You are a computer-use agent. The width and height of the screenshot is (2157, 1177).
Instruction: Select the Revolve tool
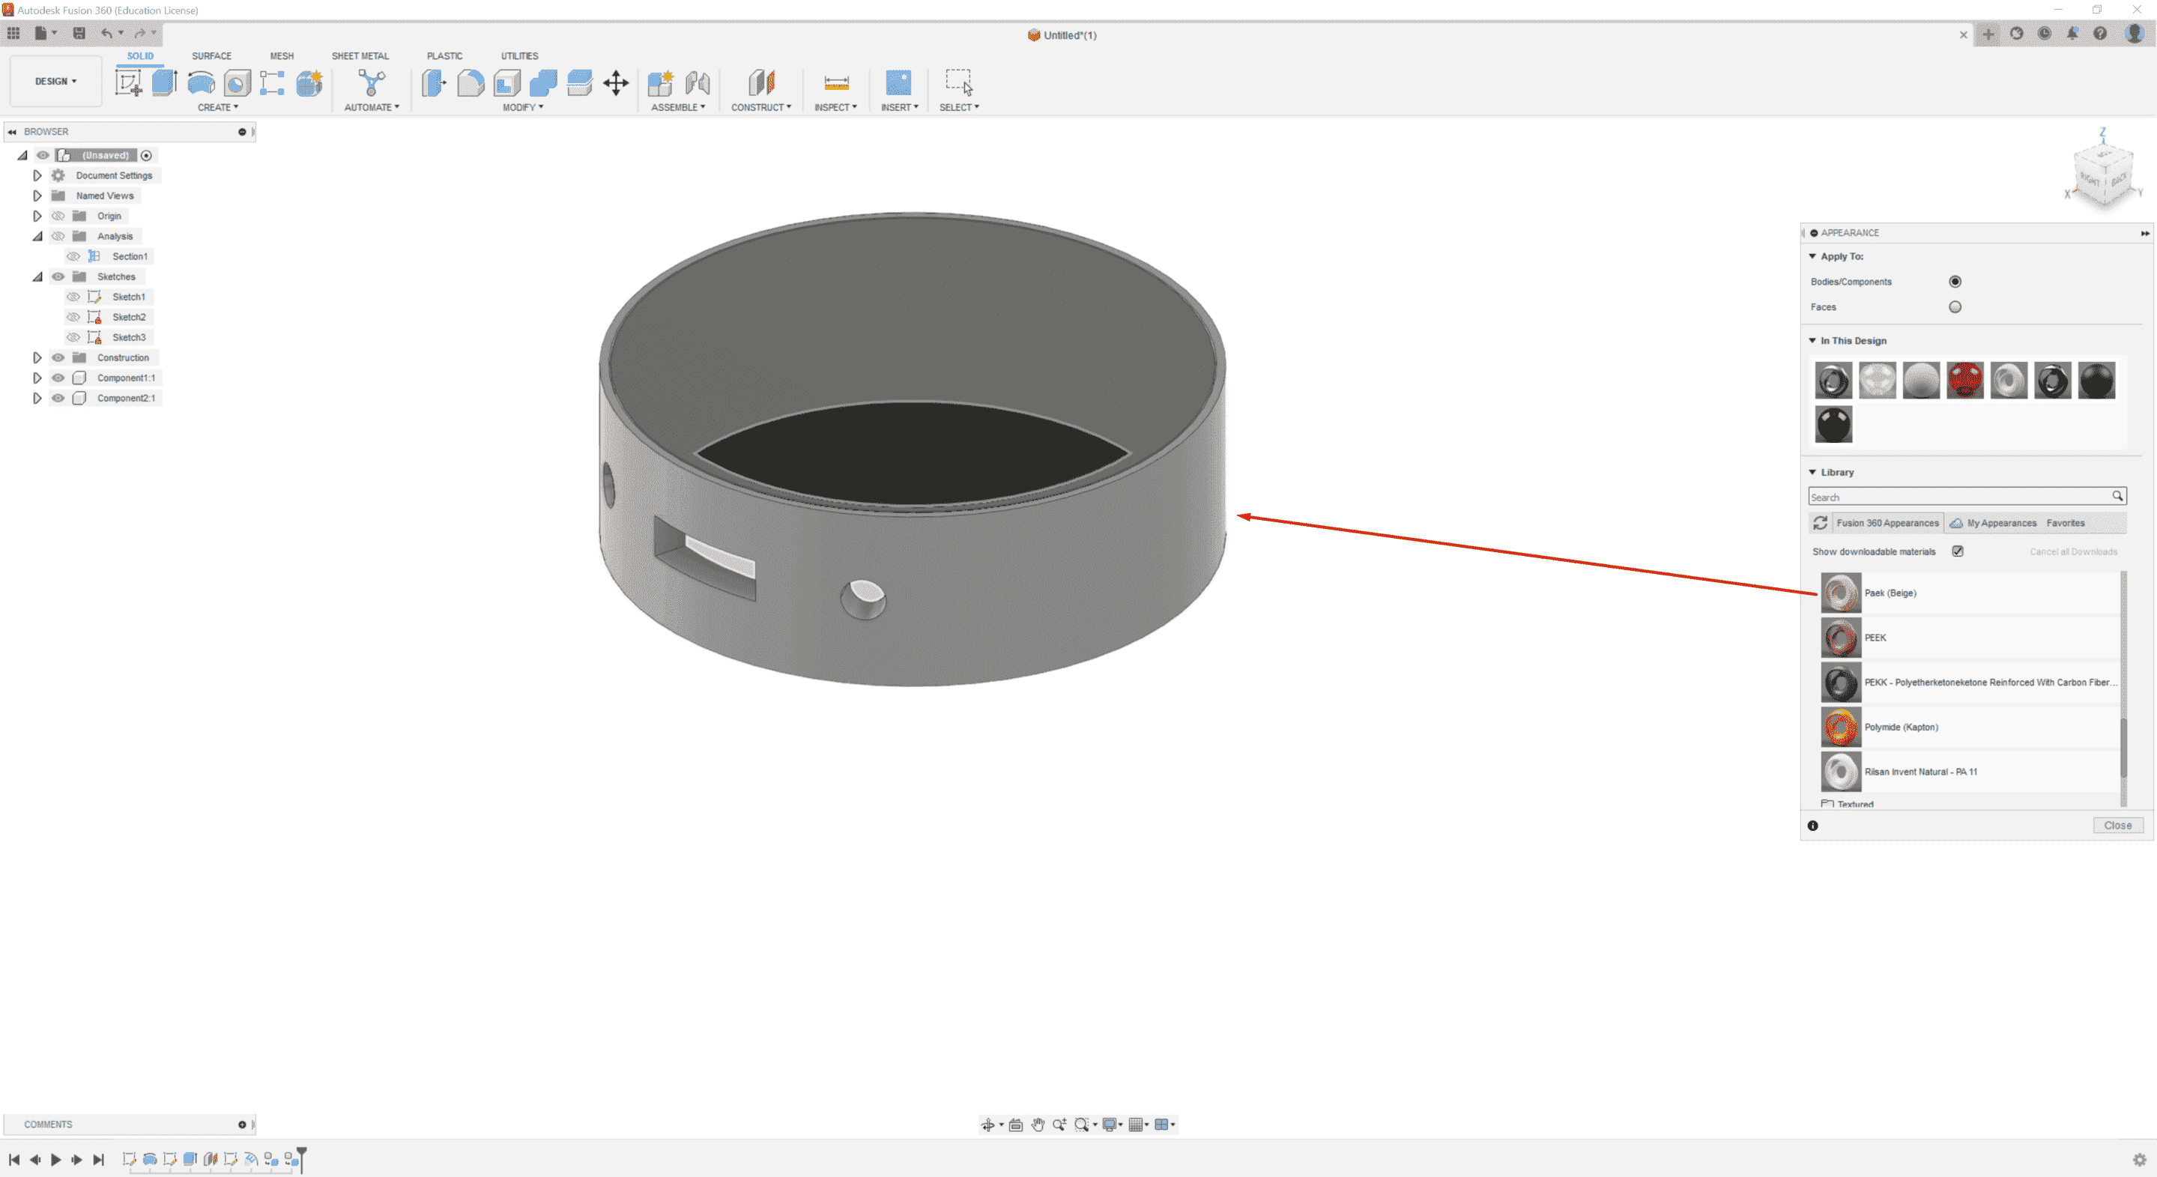(201, 83)
